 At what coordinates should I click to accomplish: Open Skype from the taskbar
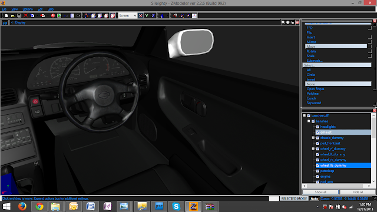(x=176, y=207)
